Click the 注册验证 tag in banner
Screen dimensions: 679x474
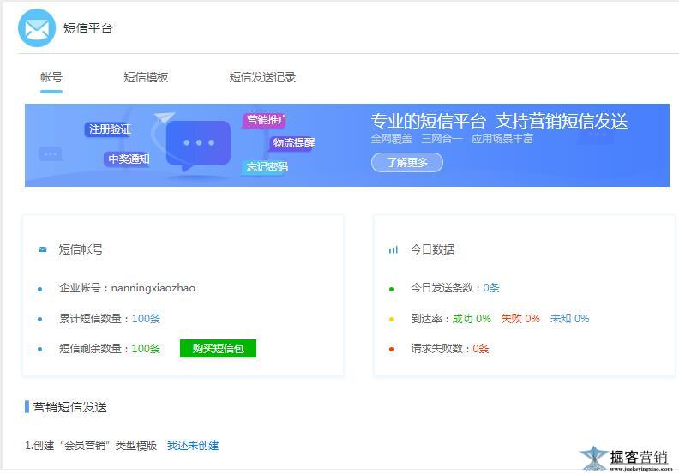coord(110,129)
